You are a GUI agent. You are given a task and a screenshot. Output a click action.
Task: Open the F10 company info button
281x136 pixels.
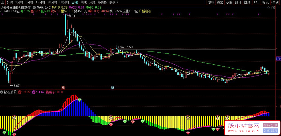coord(257,3)
